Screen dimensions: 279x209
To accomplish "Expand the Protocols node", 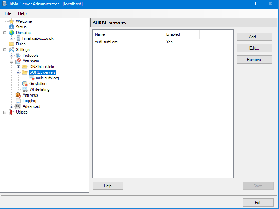I will 11,55.
